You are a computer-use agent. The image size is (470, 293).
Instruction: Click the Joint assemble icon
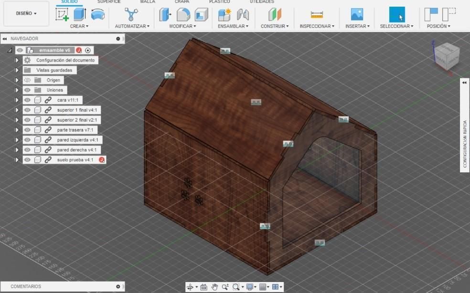pyautogui.click(x=243, y=15)
